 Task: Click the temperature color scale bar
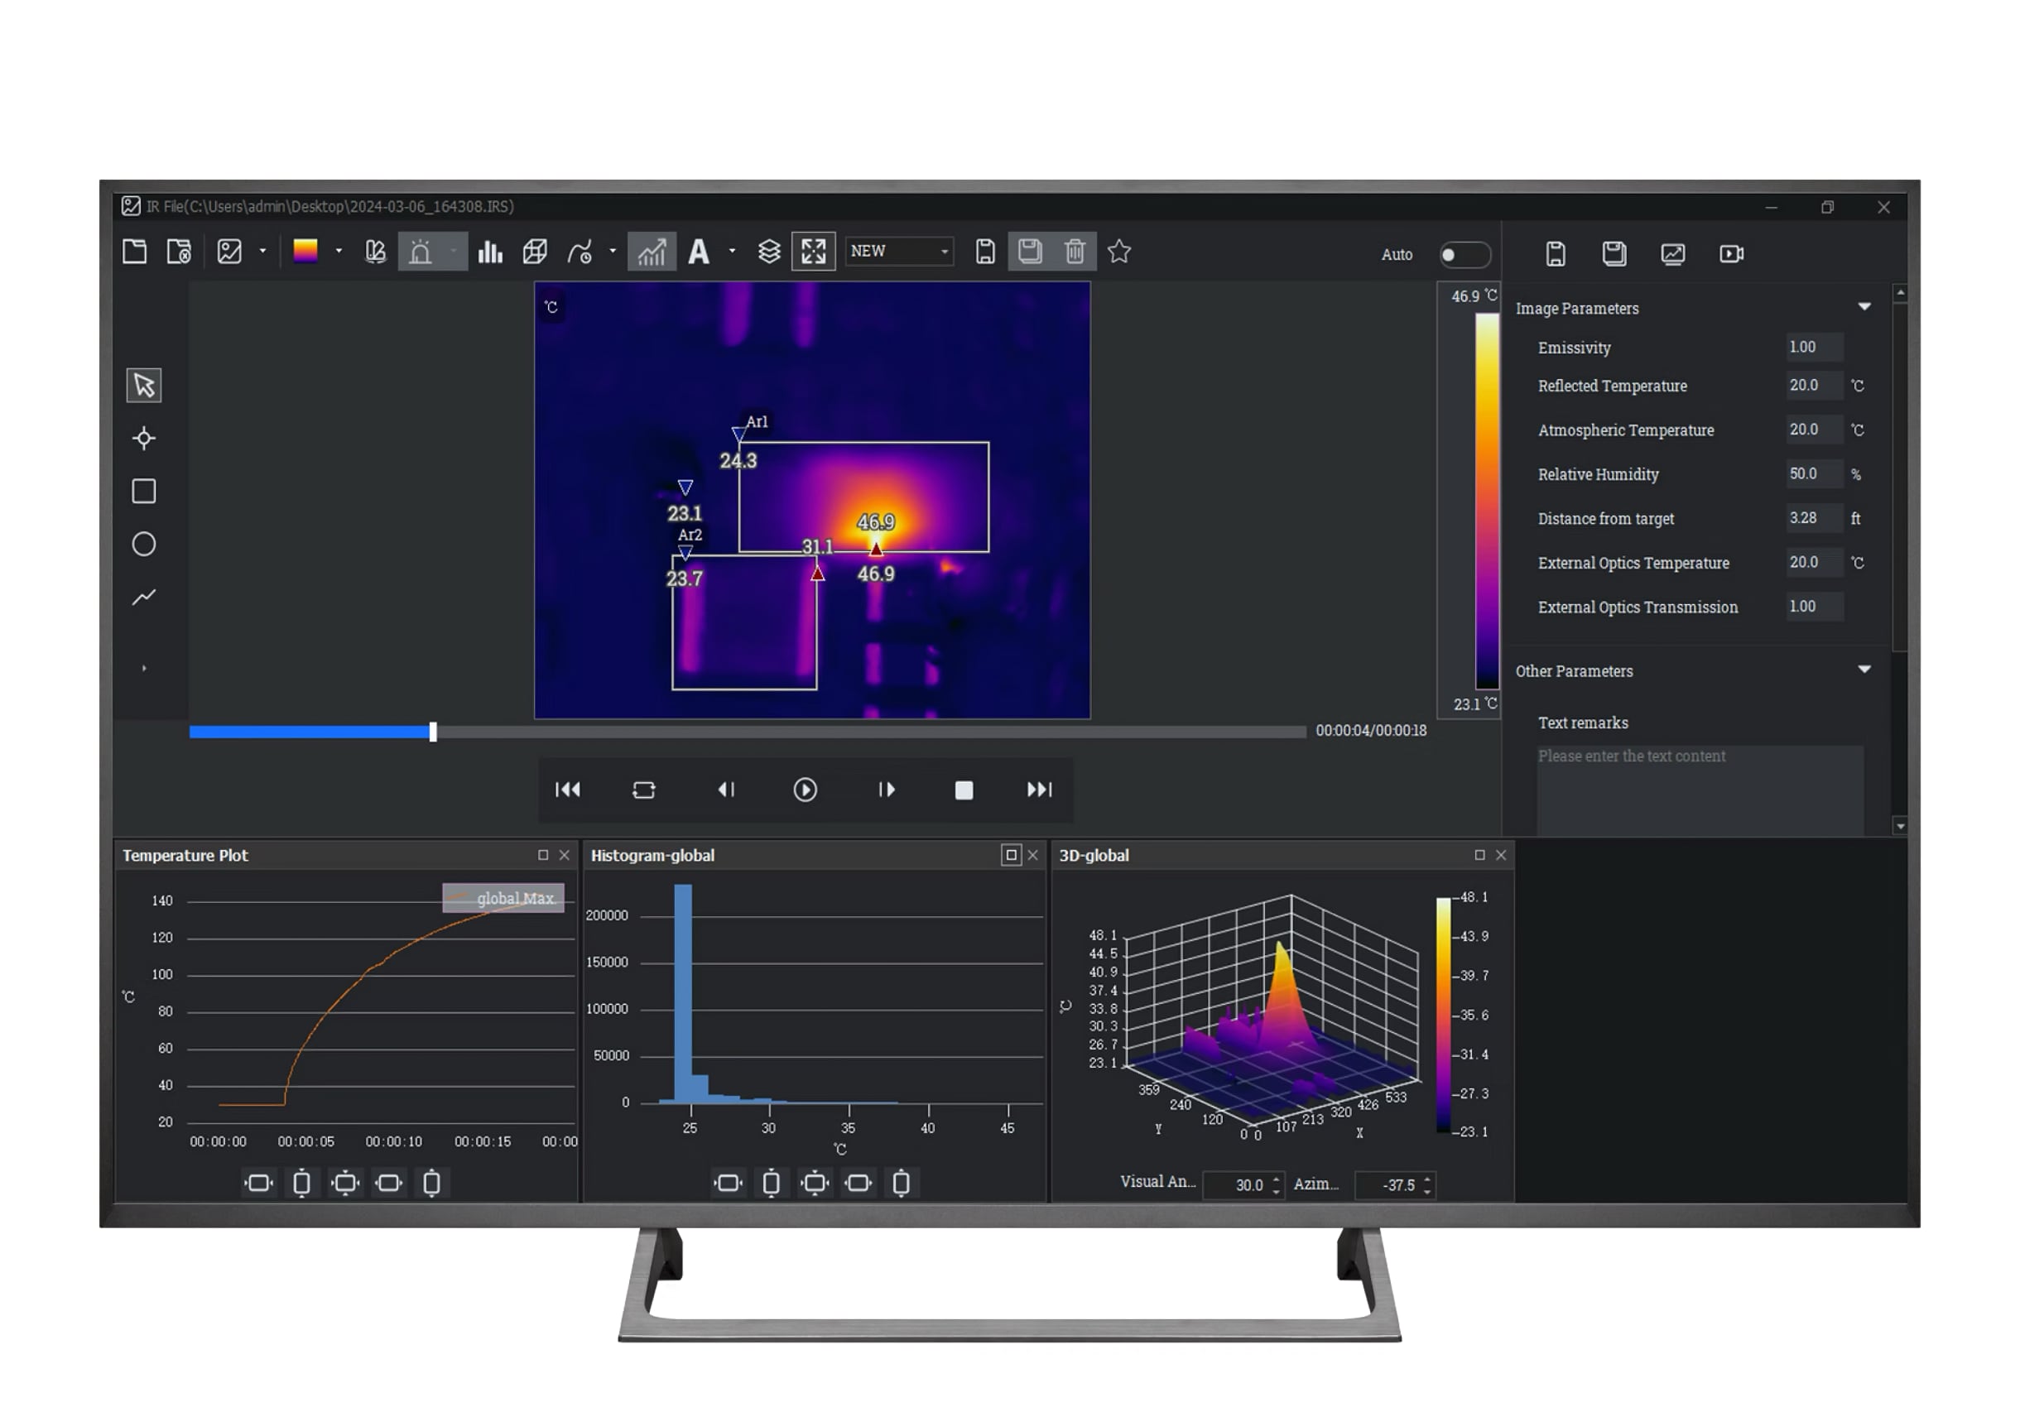coord(1487,502)
